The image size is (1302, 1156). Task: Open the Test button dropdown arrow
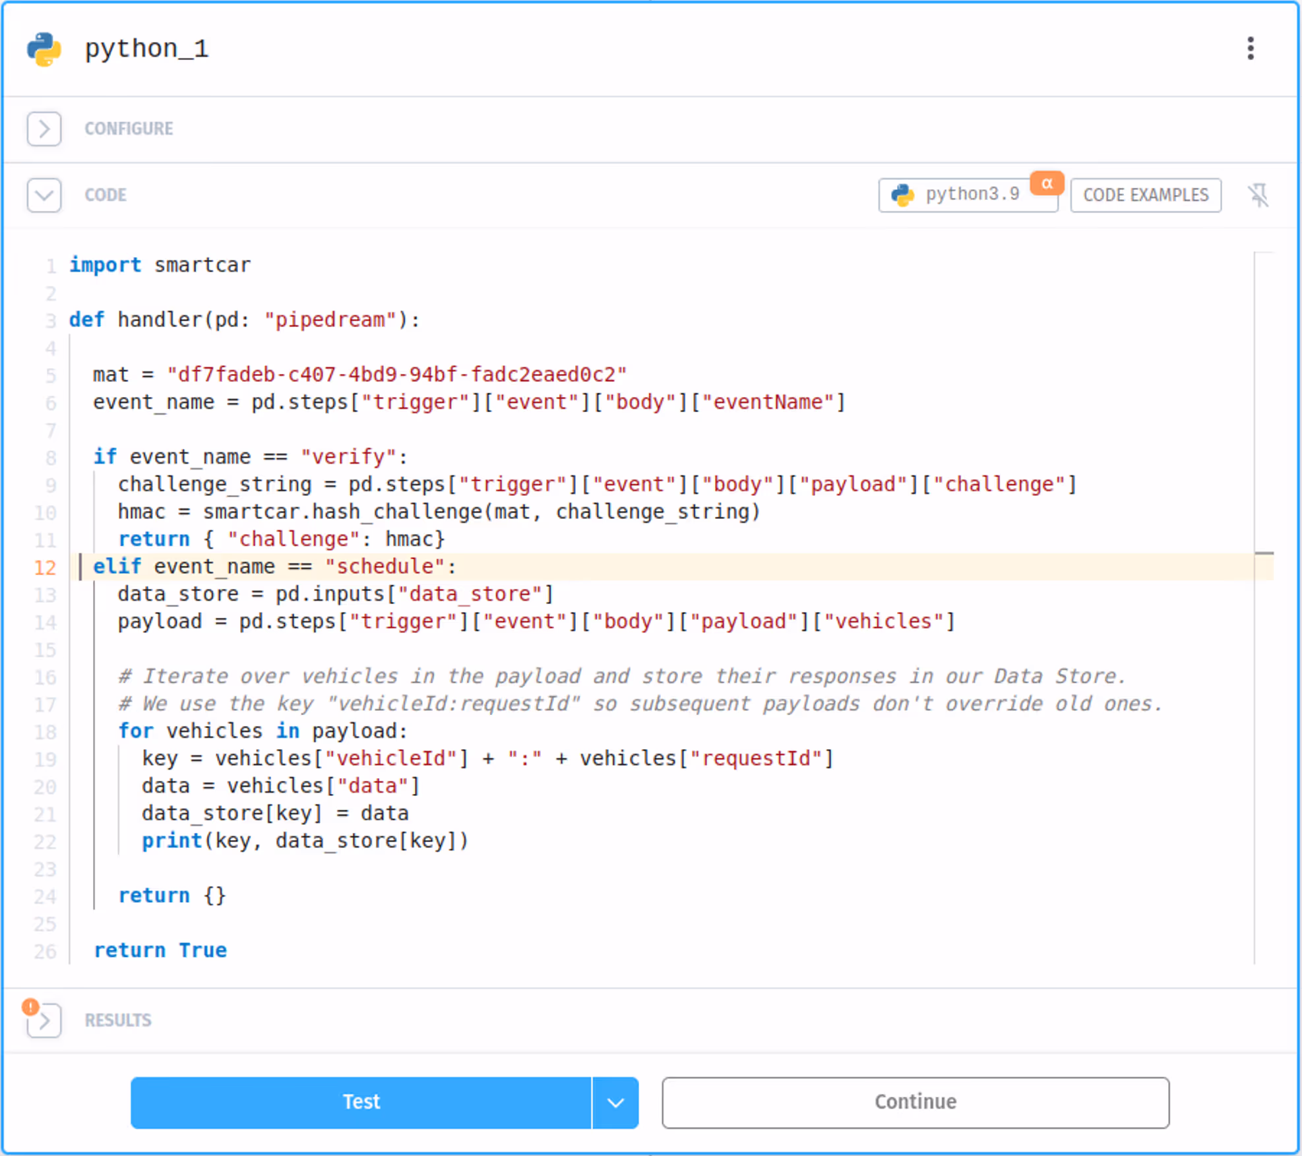tap(615, 1102)
